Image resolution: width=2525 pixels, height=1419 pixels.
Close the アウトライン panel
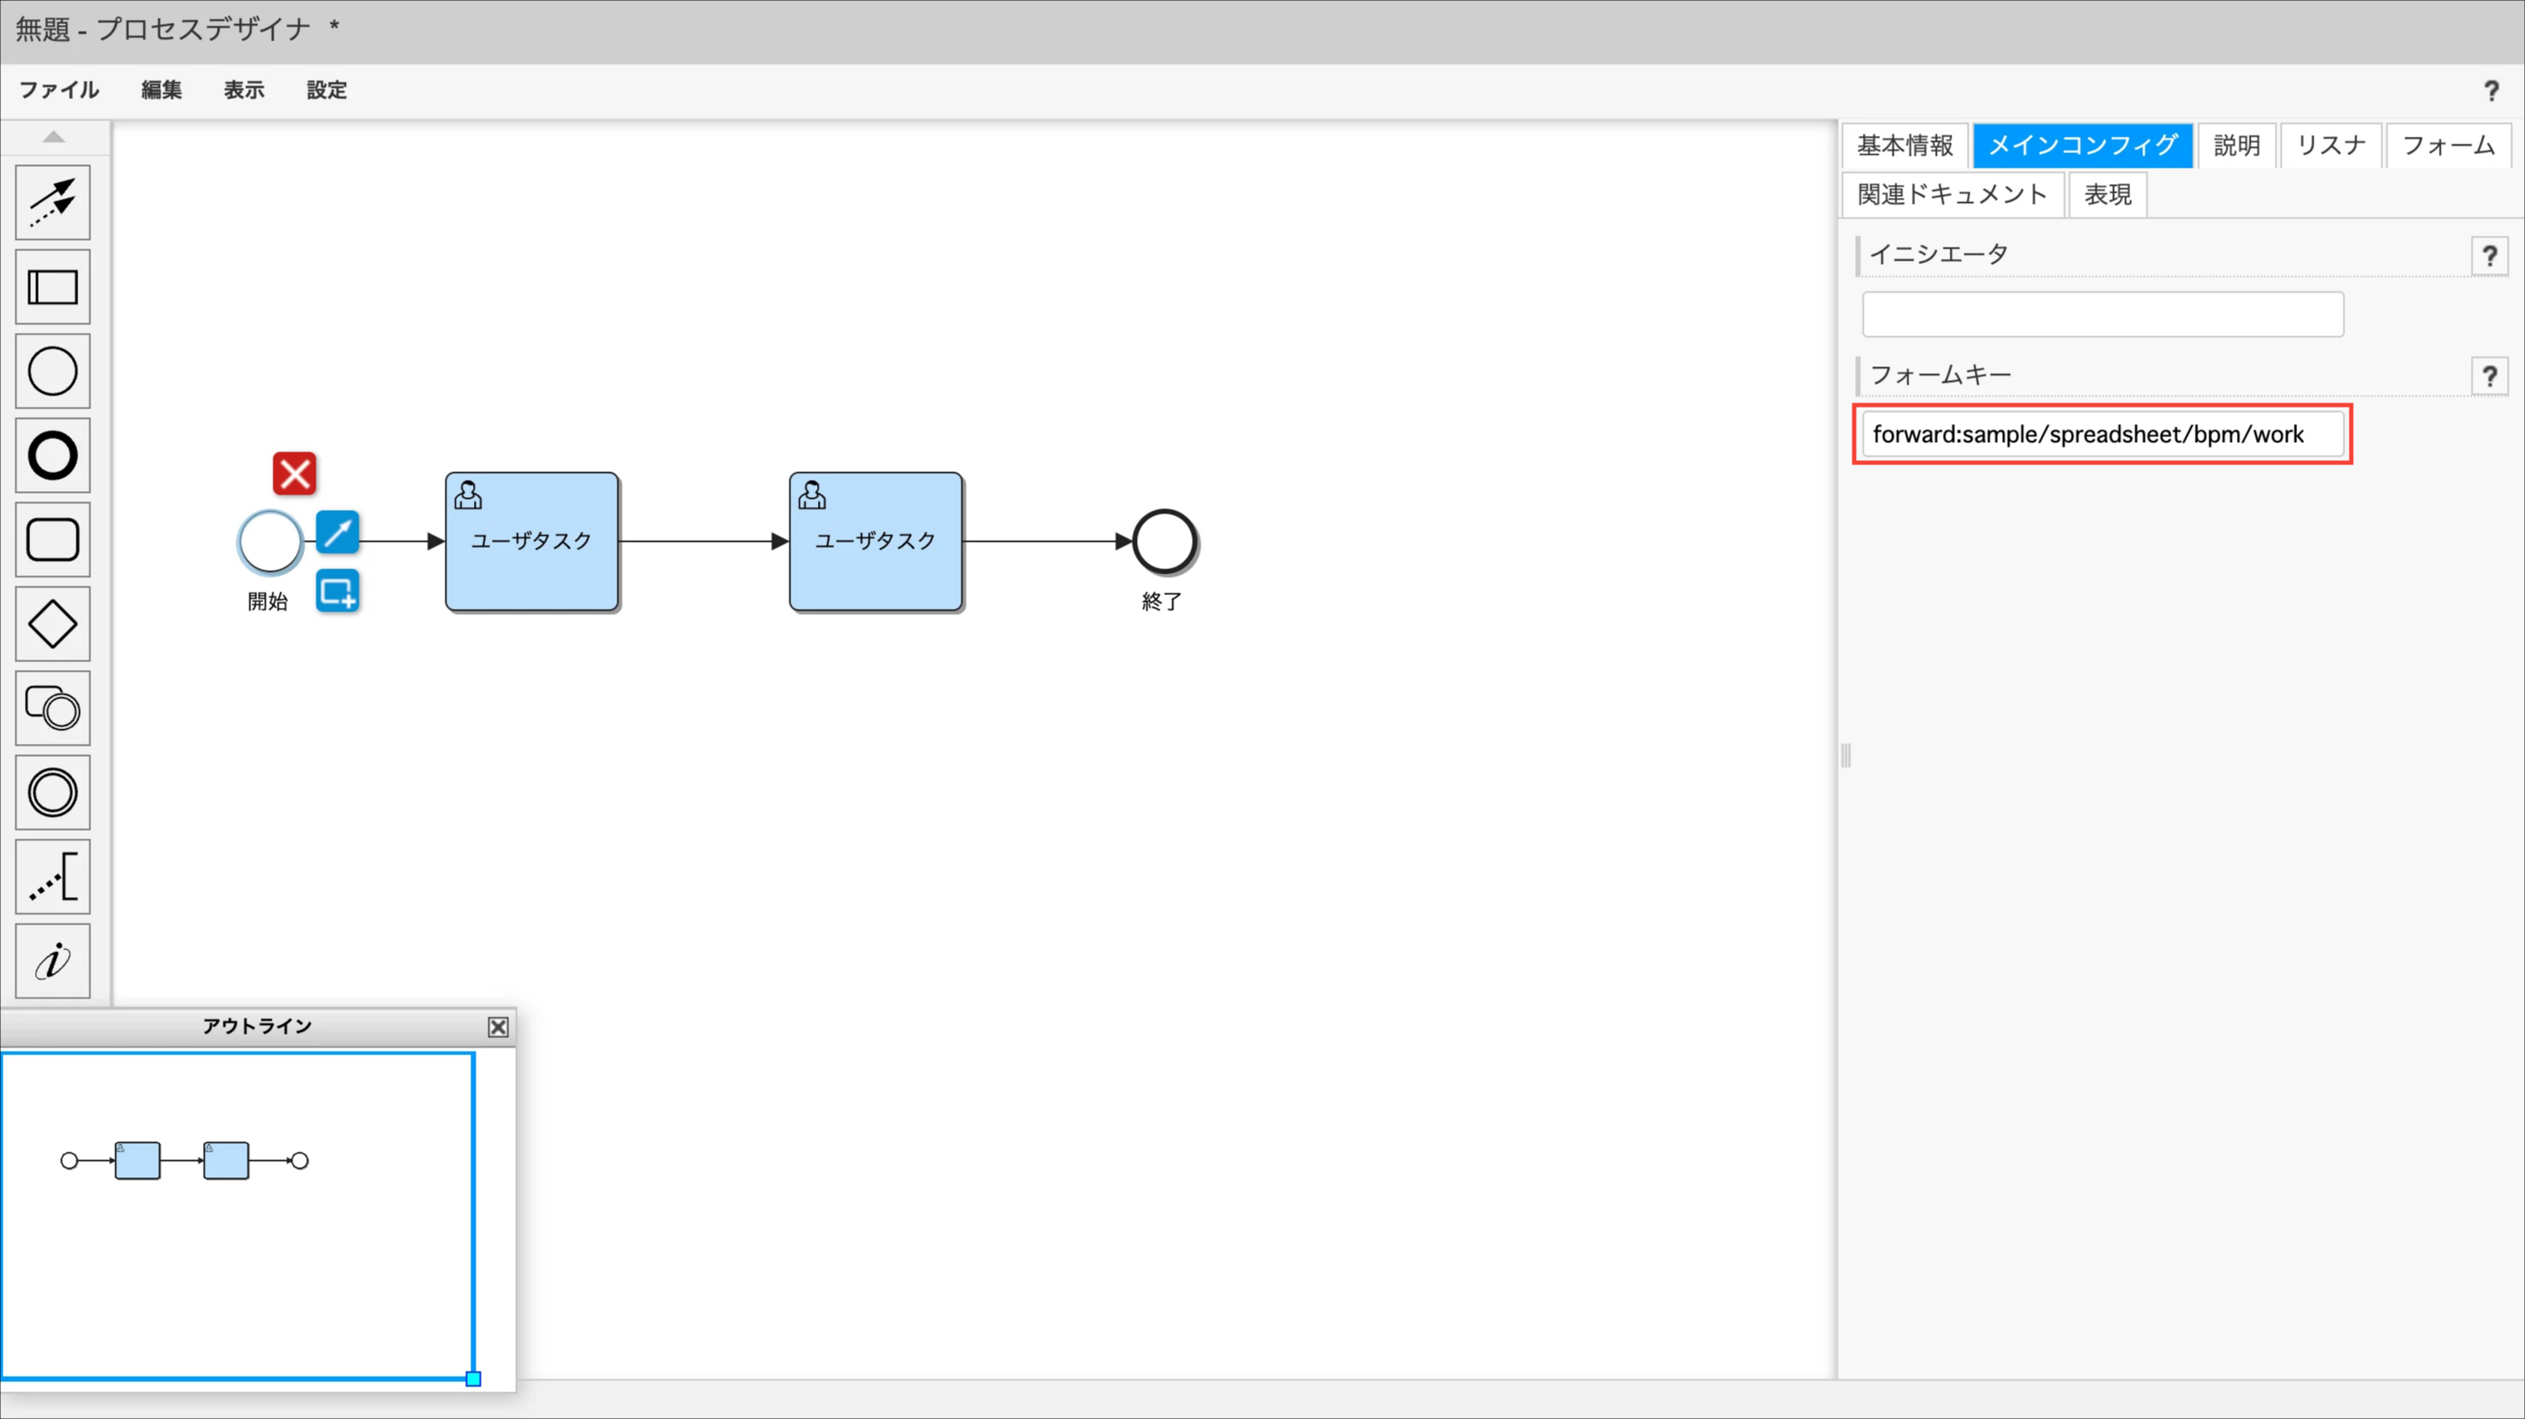pos(498,1026)
